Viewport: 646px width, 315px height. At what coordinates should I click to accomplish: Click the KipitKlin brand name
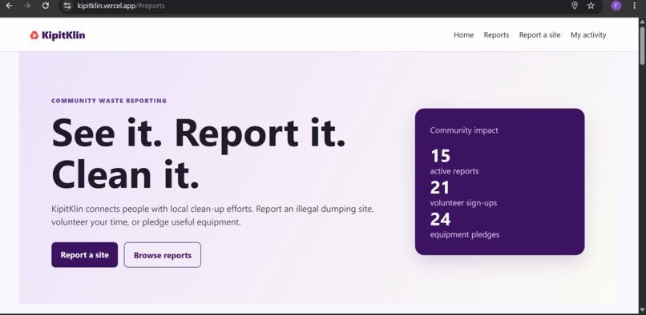63,35
